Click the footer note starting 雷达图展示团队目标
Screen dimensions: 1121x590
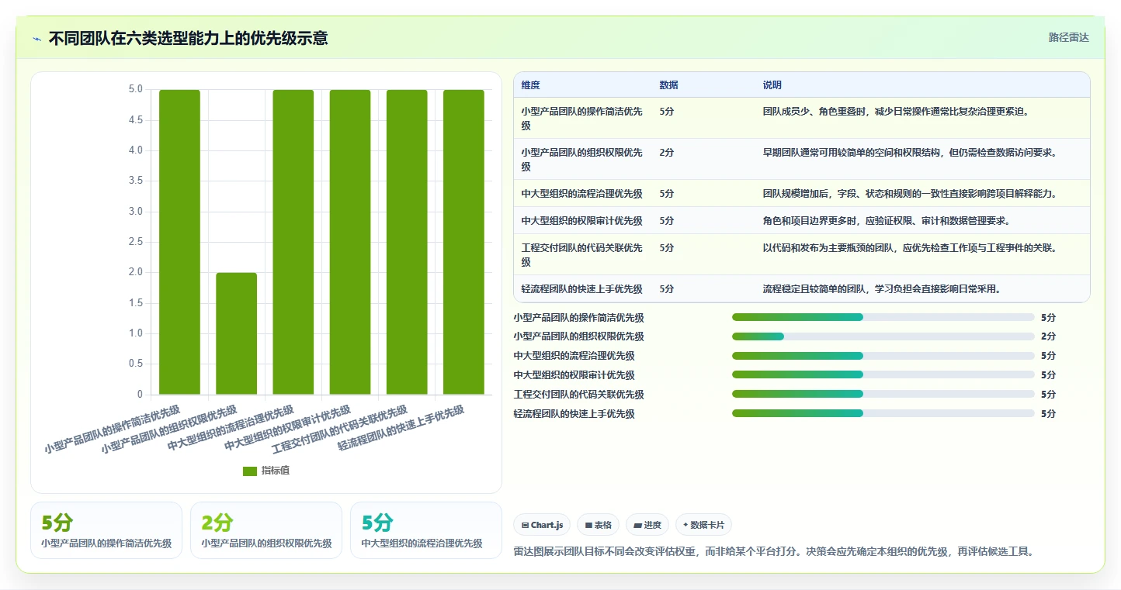click(x=774, y=552)
